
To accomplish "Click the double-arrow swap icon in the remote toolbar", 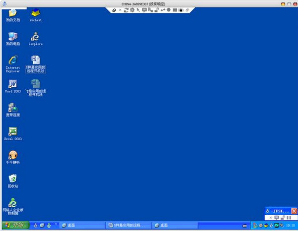I will coord(163,10).
